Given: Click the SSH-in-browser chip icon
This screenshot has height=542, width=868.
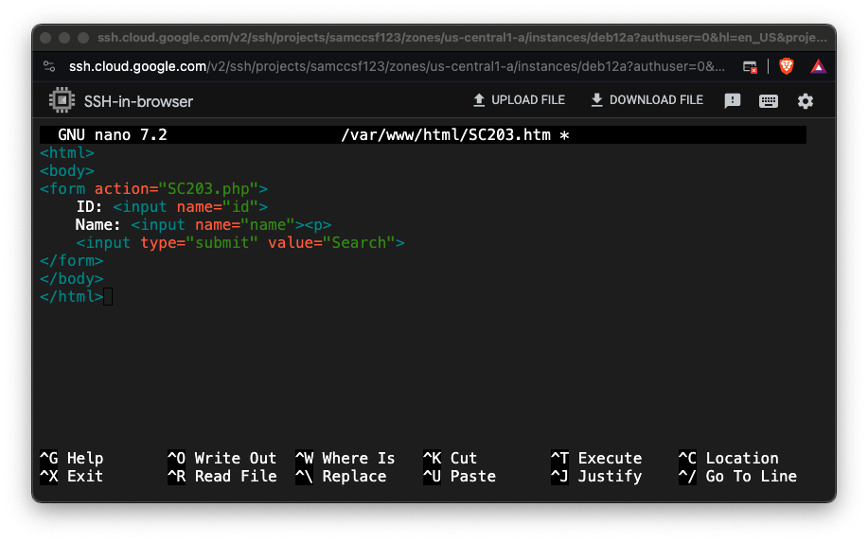Looking at the screenshot, I should click(62, 100).
